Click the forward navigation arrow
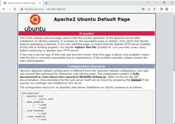This screenshot has width=175, height=124. point(9,9)
